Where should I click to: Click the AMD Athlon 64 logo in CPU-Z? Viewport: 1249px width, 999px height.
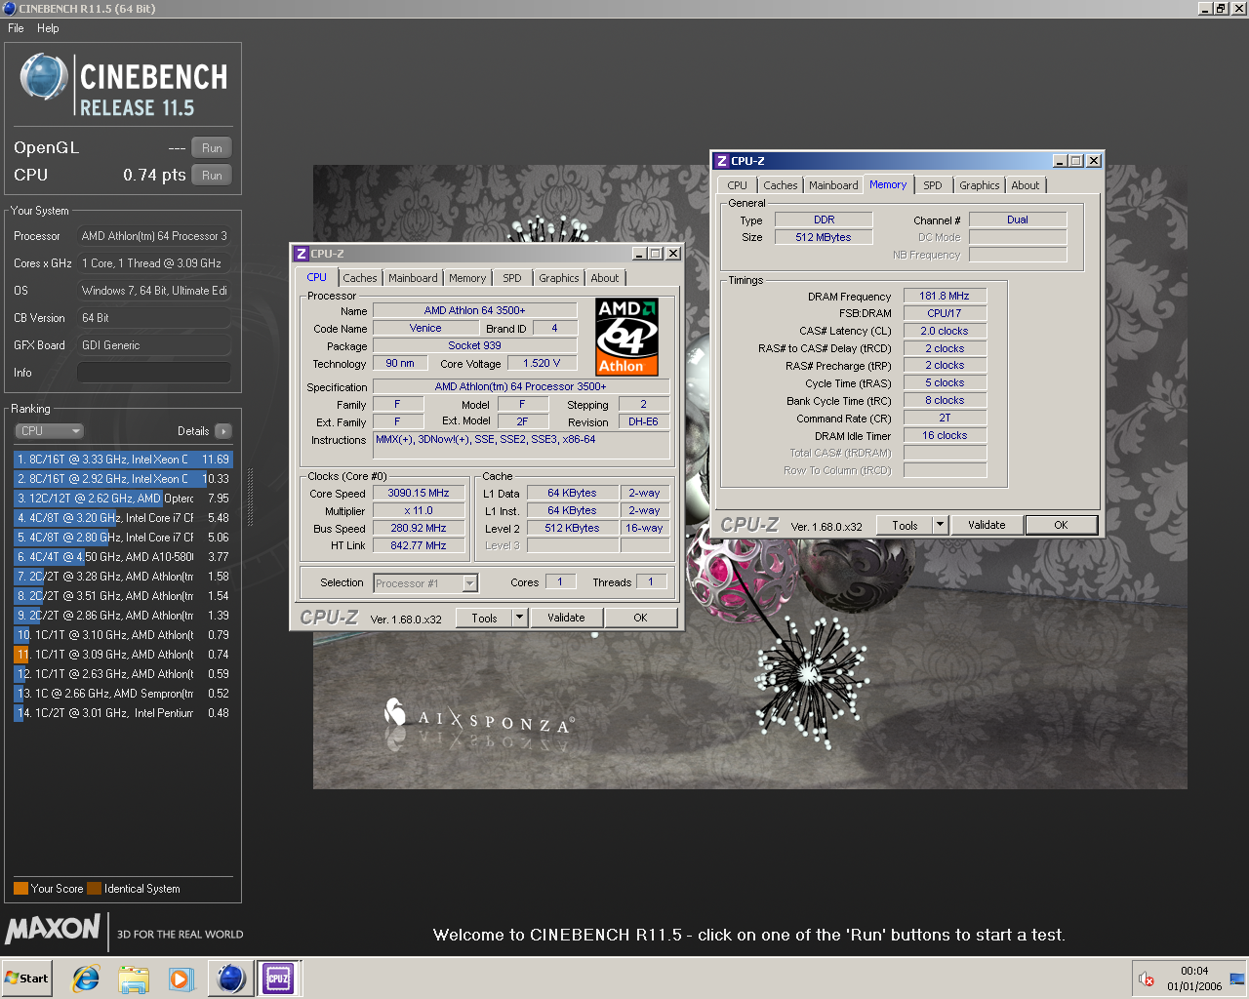(x=627, y=337)
